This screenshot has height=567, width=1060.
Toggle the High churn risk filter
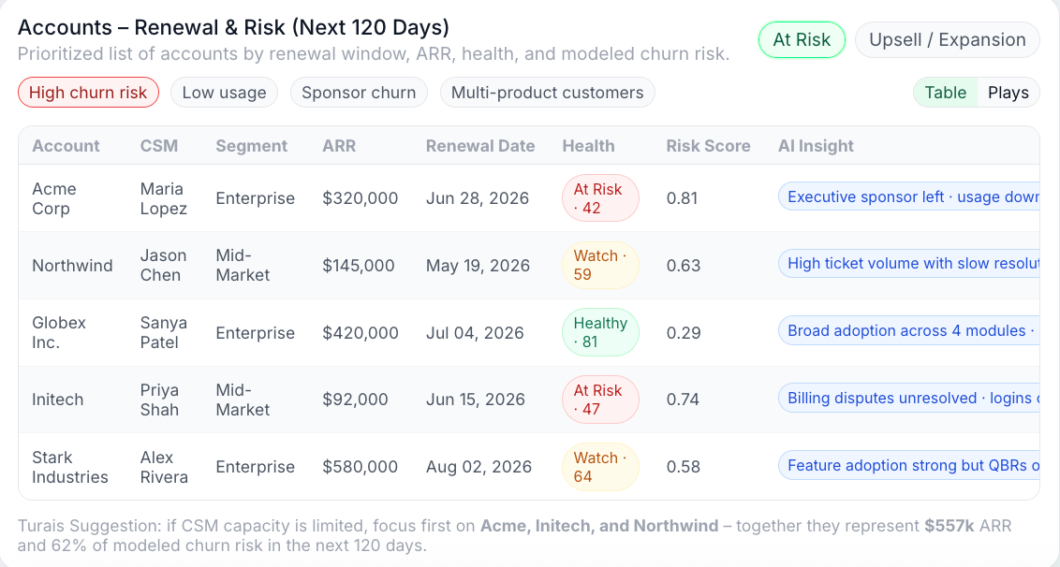coord(88,93)
